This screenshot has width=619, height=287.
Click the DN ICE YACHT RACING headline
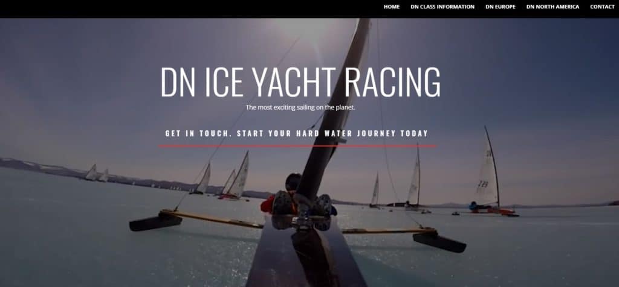[x=300, y=82]
